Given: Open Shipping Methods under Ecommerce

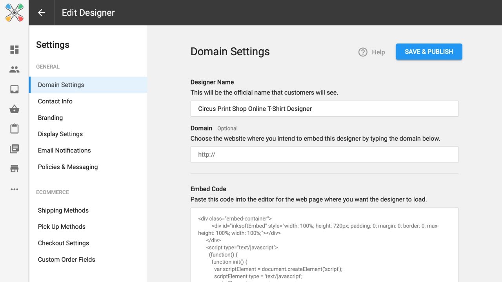Looking at the screenshot, I should (x=63, y=210).
